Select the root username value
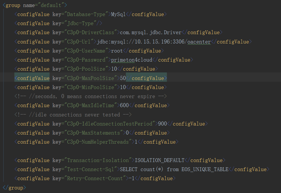 pyautogui.click(x=117, y=51)
